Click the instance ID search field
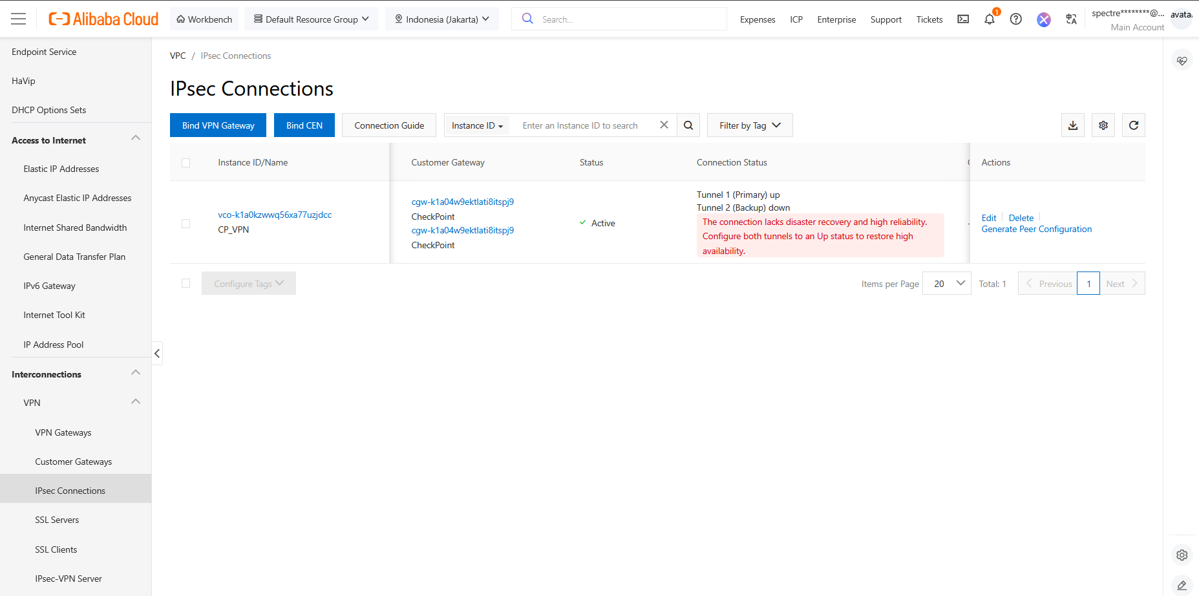 click(585, 125)
